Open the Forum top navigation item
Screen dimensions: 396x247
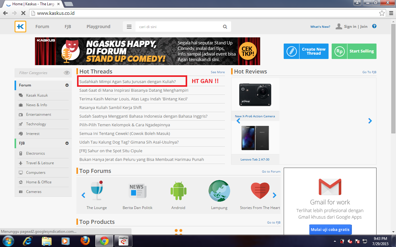(42, 27)
